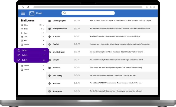Click avatar icon for Ikea Family
The height and width of the screenshot is (107, 176).
[50, 76]
